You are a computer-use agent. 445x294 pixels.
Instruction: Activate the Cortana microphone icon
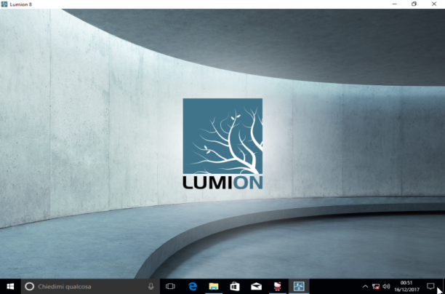151,286
